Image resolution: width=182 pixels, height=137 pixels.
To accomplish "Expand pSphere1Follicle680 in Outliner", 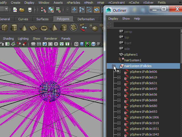I will 119,106.
